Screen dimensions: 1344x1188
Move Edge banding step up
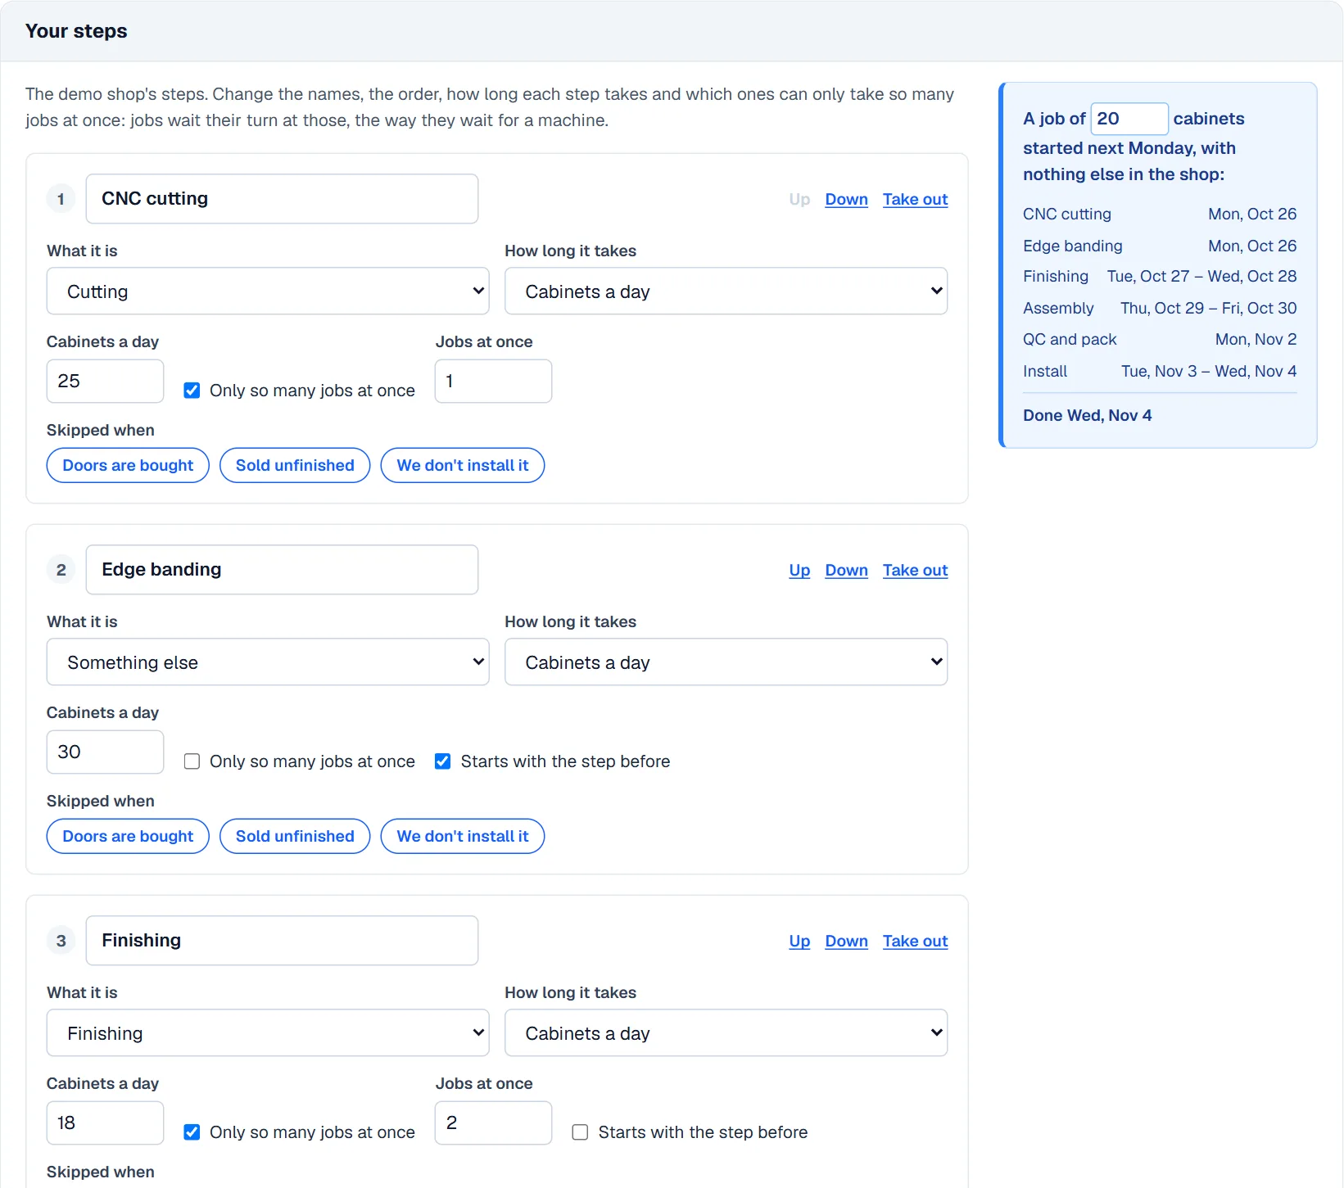click(x=799, y=570)
